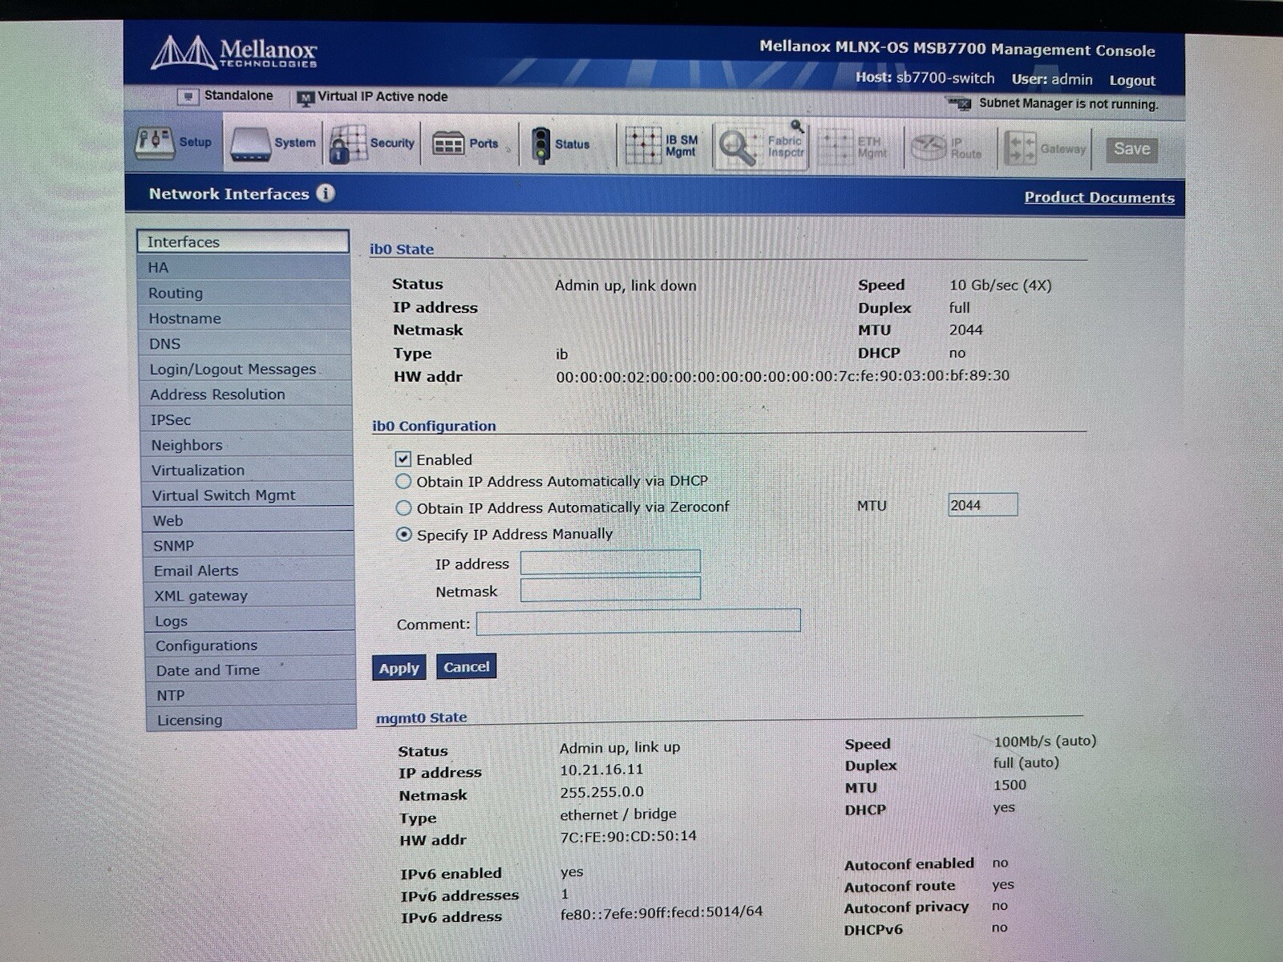Image resolution: width=1283 pixels, height=962 pixels.
Task: Click the Comment input field
Action: coord(638,621)
